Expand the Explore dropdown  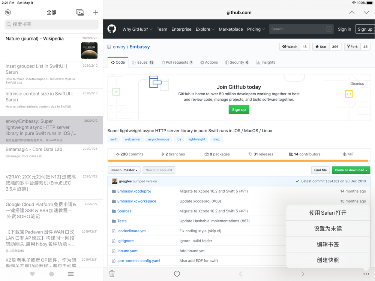[205, 29]
